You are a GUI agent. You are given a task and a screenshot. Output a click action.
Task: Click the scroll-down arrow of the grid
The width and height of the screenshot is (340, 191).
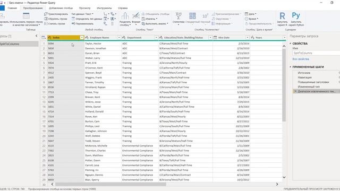click(x=284, y=177)
